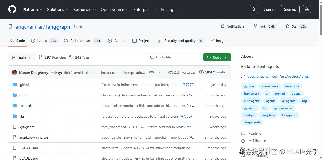Viewport: 323px width, 160px height.
Task: Expand the Platform menu
Action: pos(32,9)
